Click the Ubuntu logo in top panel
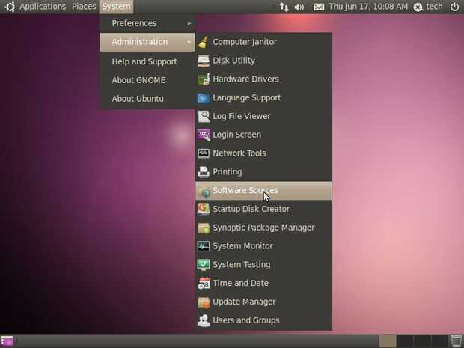Image resolution: width=464 pixels, height=348 pixels. tap(10, 7)
